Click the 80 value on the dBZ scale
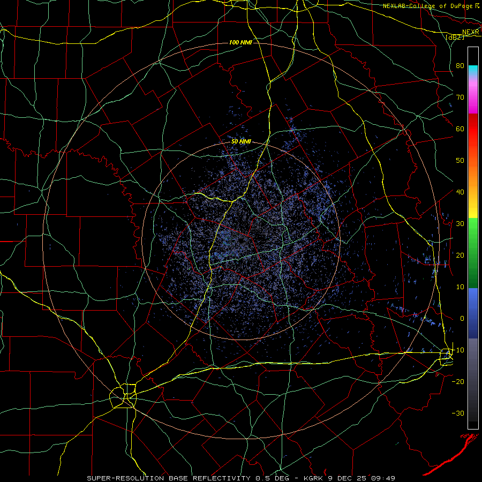Image resolution: width=482 pixels, height=482 pixels. [460, 65]
